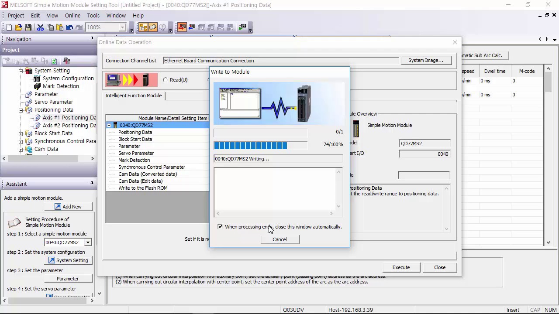
Task: Collapse the Positioning Data tree node
Action: coord(21,110)
